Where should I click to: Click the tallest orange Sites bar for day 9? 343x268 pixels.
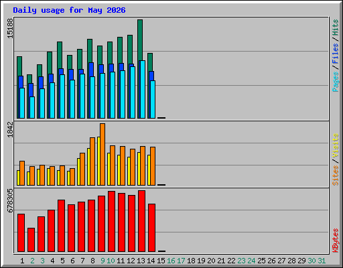click(102, 154)
